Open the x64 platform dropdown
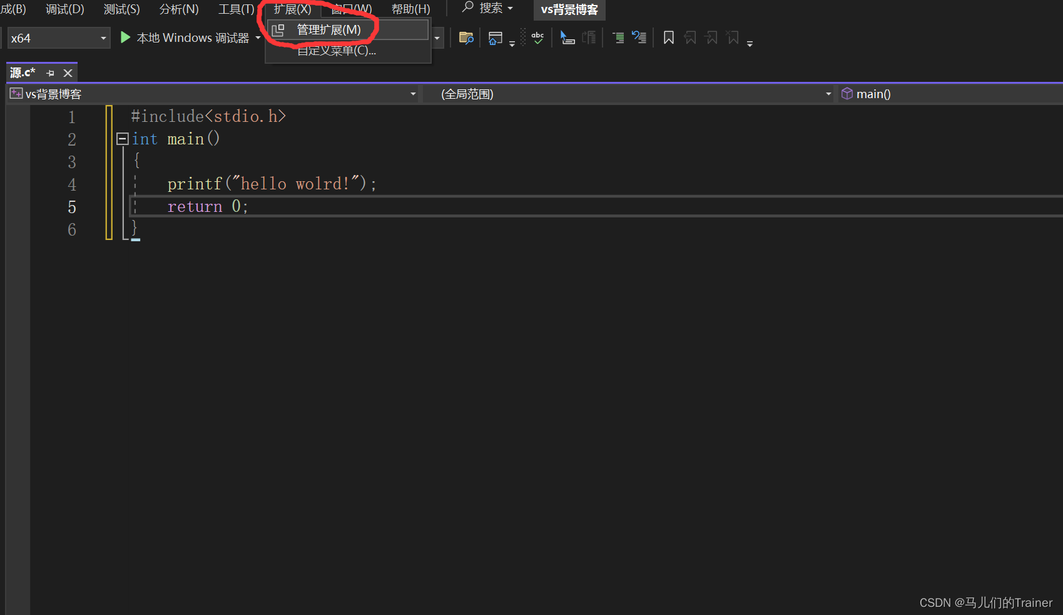This screenshot has height=615, width=1063. (x=59, y=38)
